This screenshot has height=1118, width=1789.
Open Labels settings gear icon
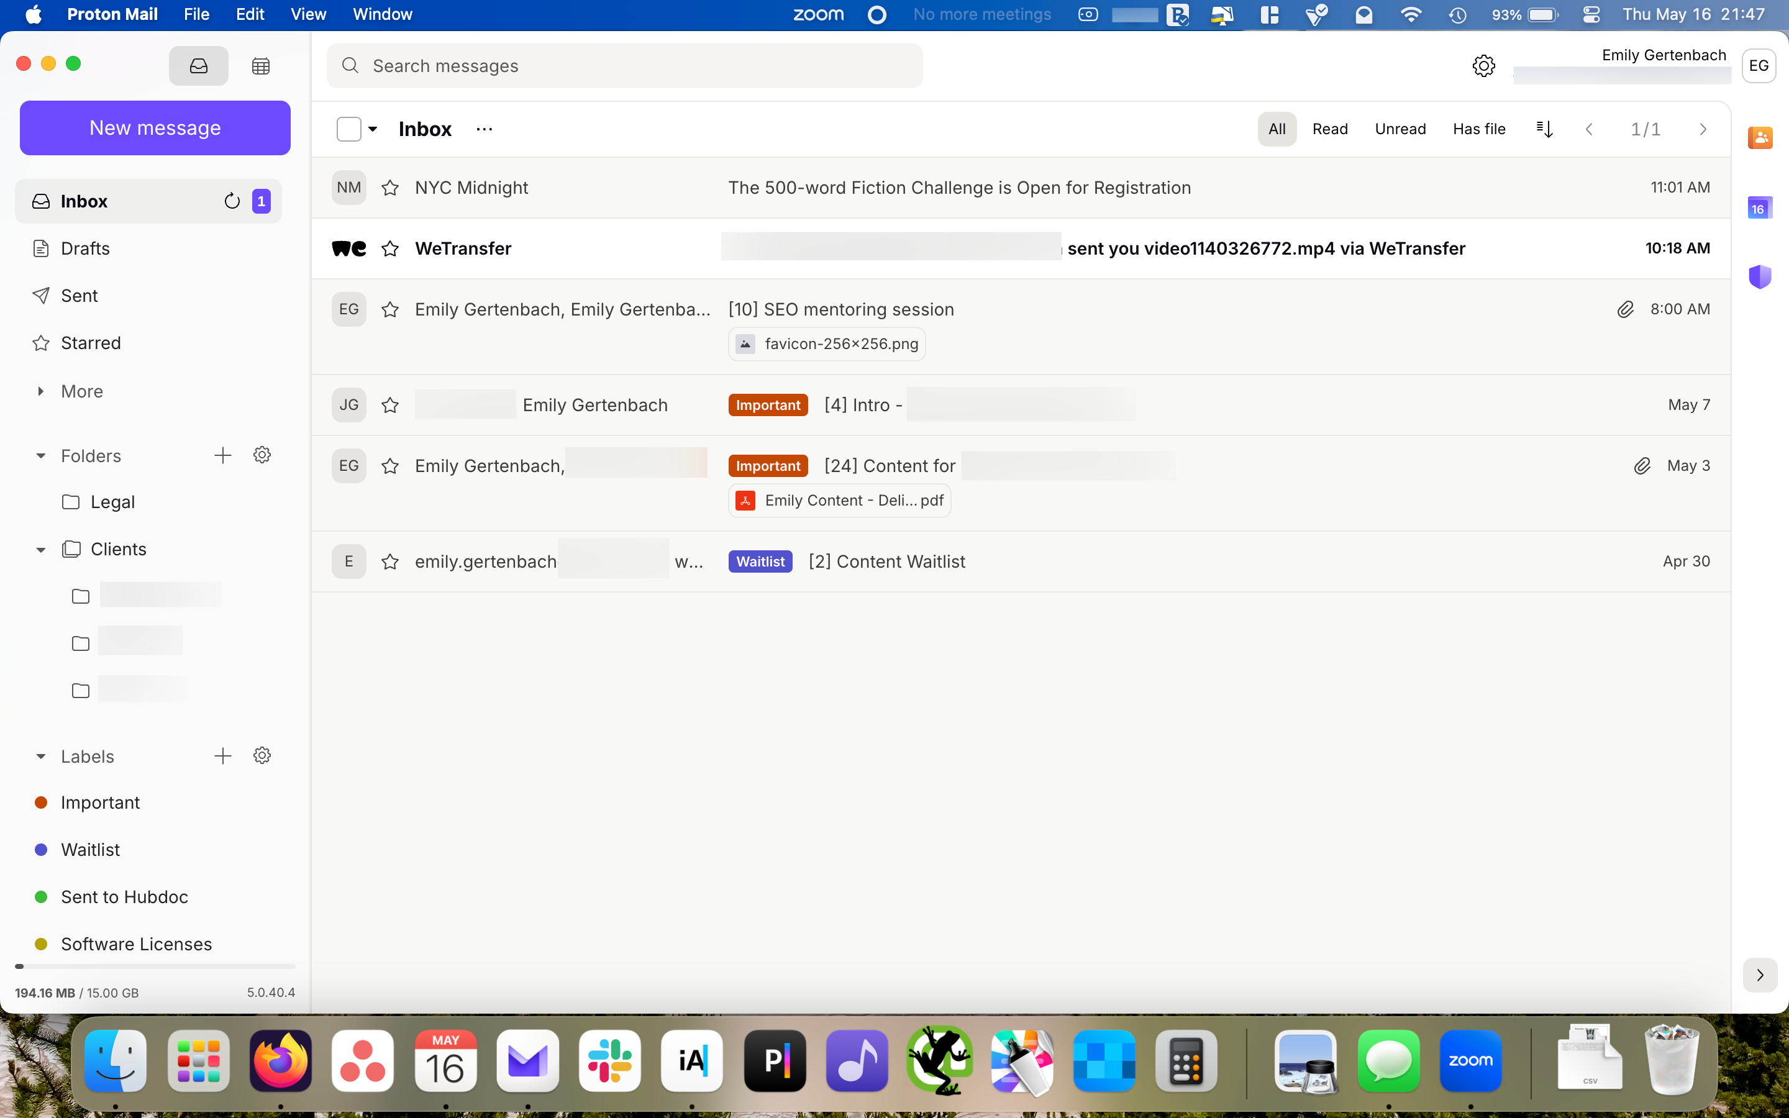point(262,756)
